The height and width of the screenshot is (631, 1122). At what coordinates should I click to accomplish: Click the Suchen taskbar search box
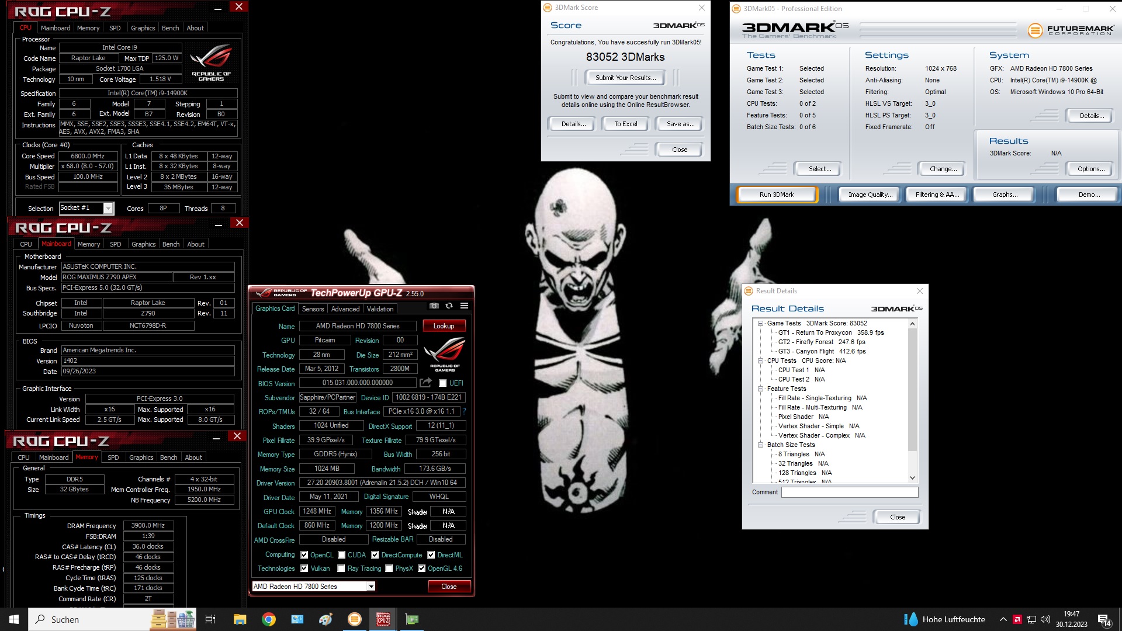pos(88,619)
